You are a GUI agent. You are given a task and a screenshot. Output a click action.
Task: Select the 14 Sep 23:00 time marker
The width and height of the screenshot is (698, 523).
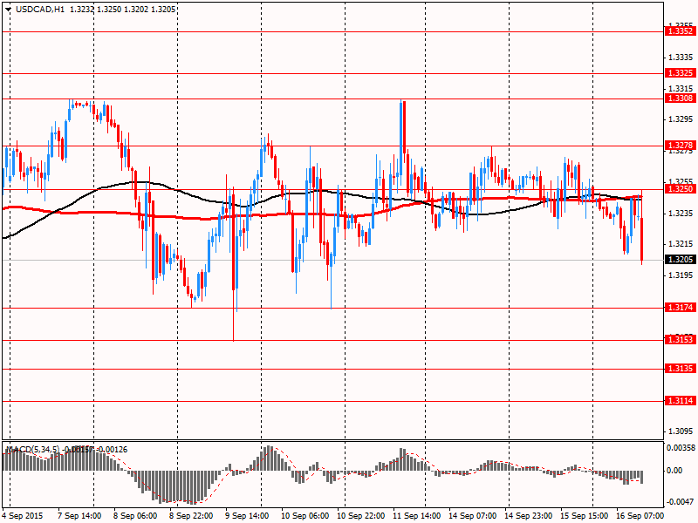click(x=528, y=515)
